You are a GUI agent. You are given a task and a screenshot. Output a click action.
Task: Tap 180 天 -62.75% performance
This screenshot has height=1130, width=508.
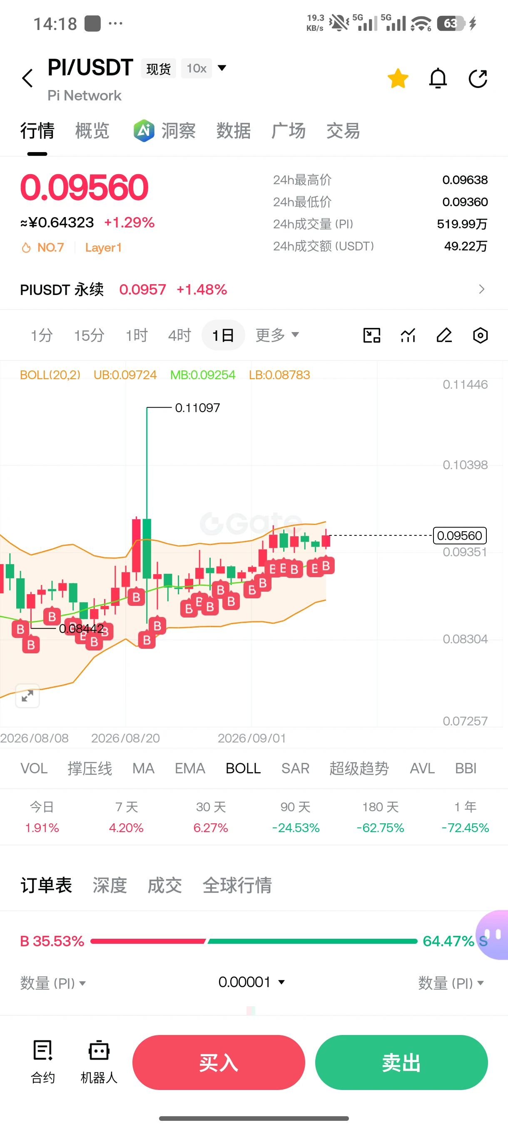tap(381, 817)
